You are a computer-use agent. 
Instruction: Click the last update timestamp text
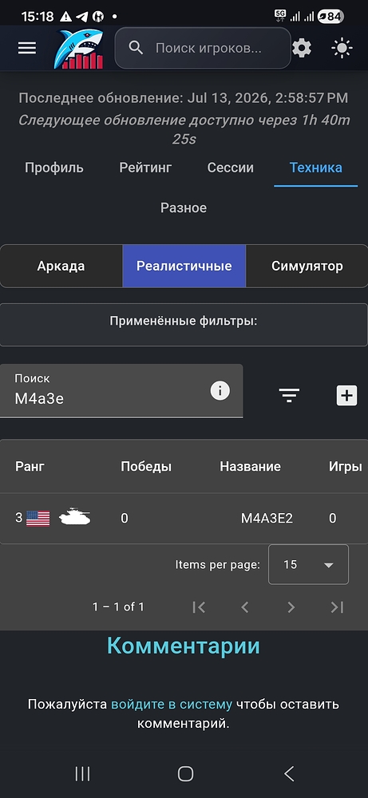point(184,98)
